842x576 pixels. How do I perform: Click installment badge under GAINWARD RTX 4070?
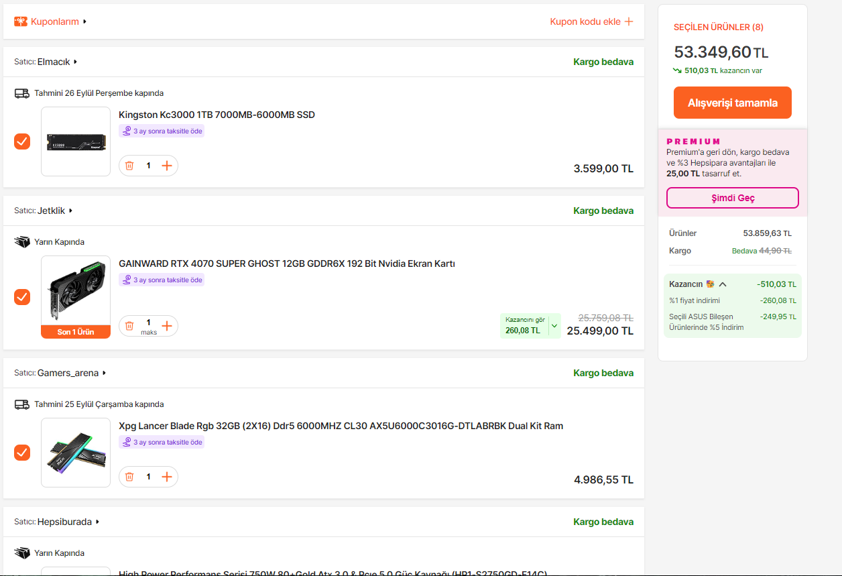coord(162,280)
